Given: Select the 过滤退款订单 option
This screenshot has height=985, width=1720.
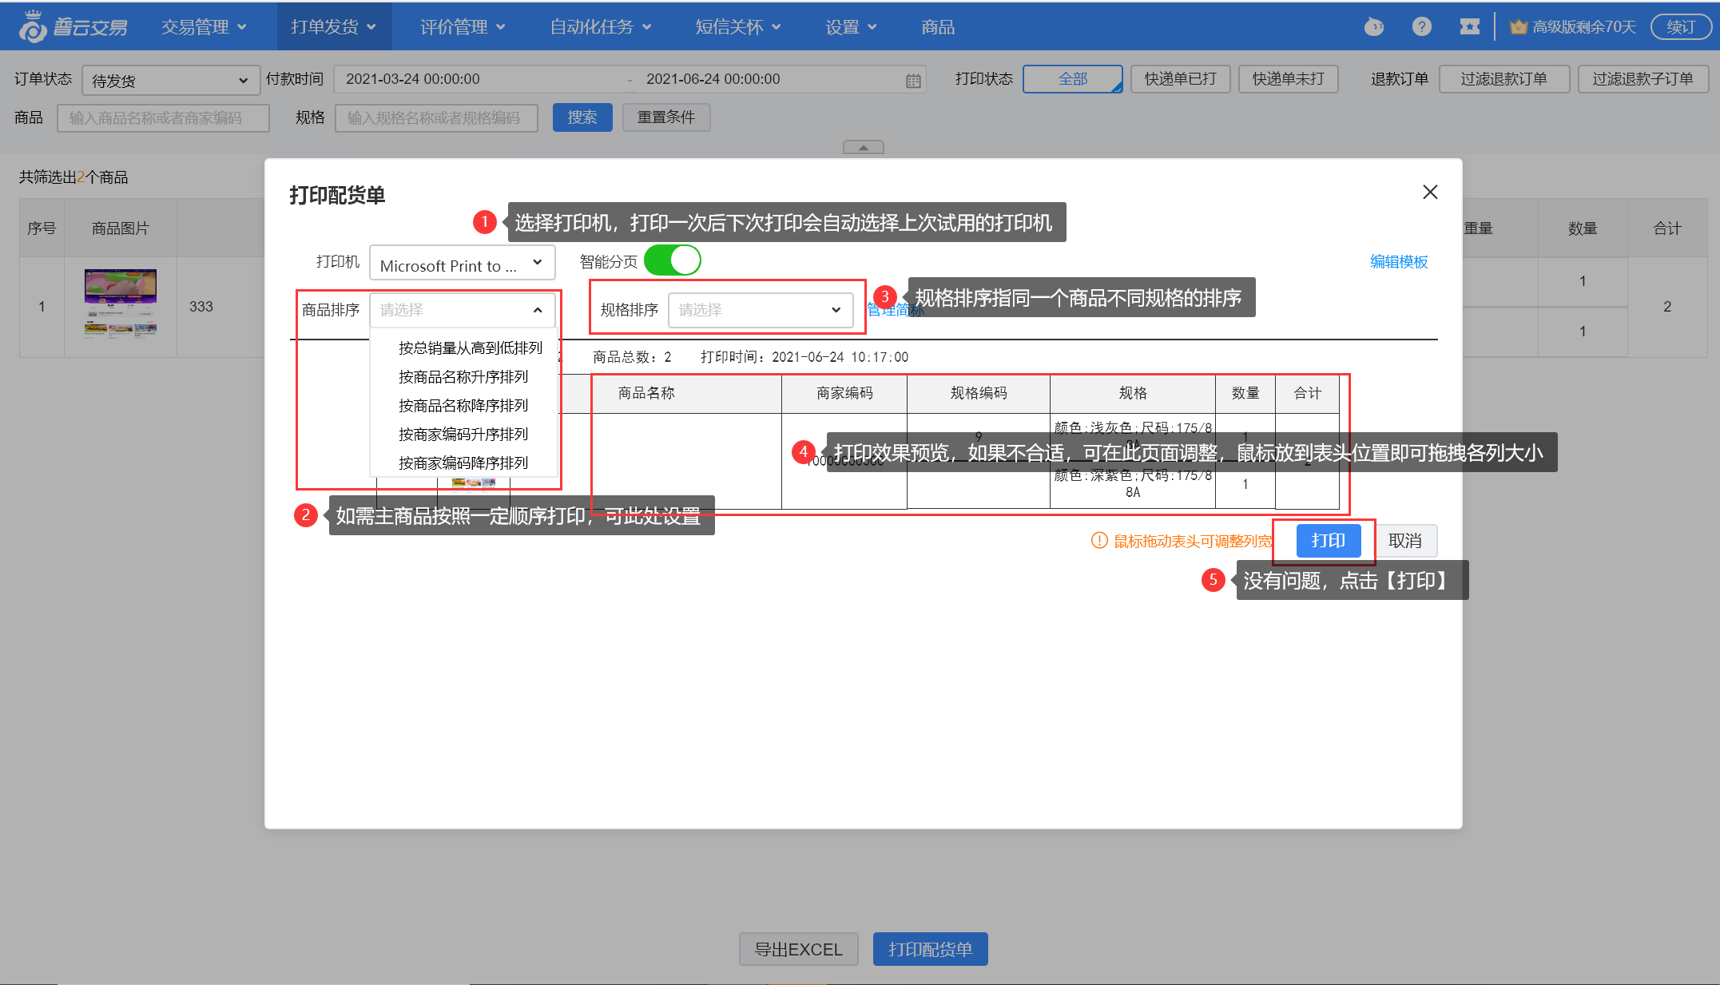Looking at the screenshot, I should point(1504,79).
